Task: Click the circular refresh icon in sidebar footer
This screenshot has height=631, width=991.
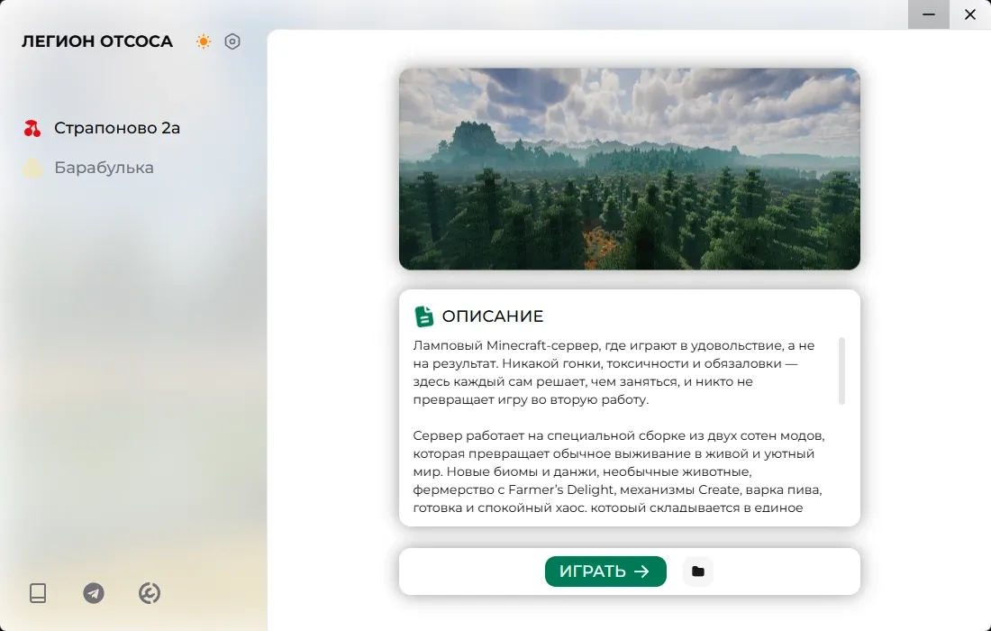Action: [x=150, y=593]
